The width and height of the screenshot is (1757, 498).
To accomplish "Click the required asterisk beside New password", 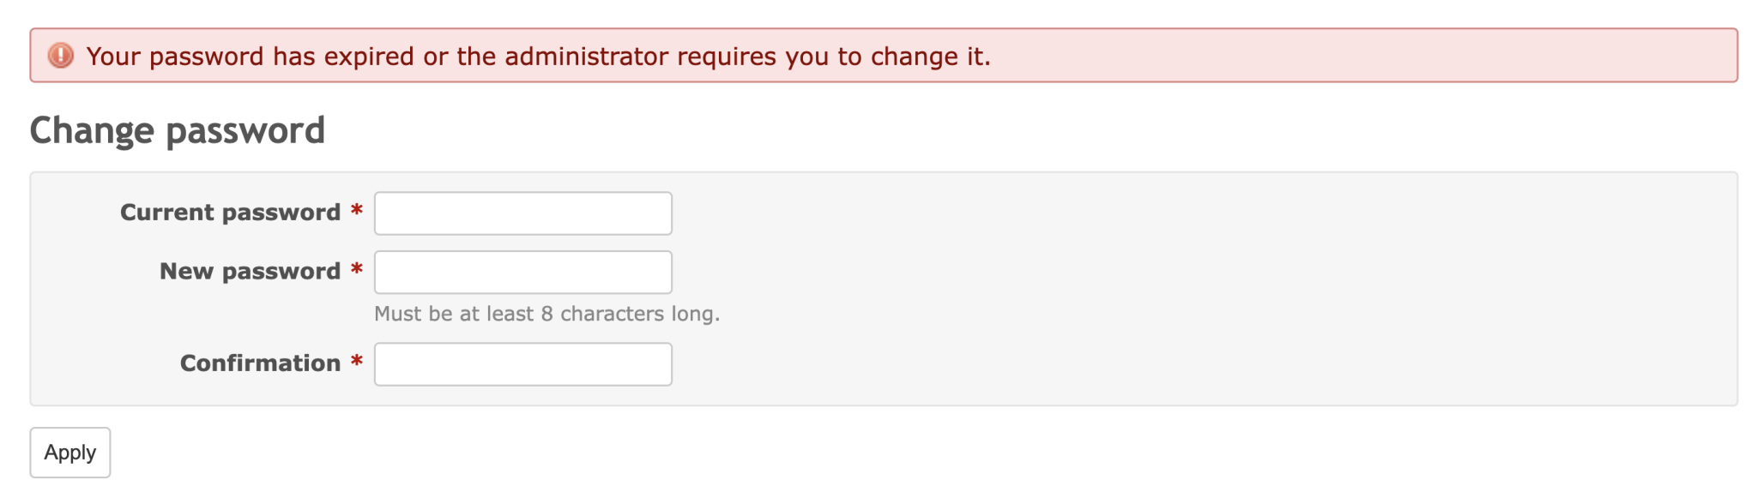I will point(356,271).
